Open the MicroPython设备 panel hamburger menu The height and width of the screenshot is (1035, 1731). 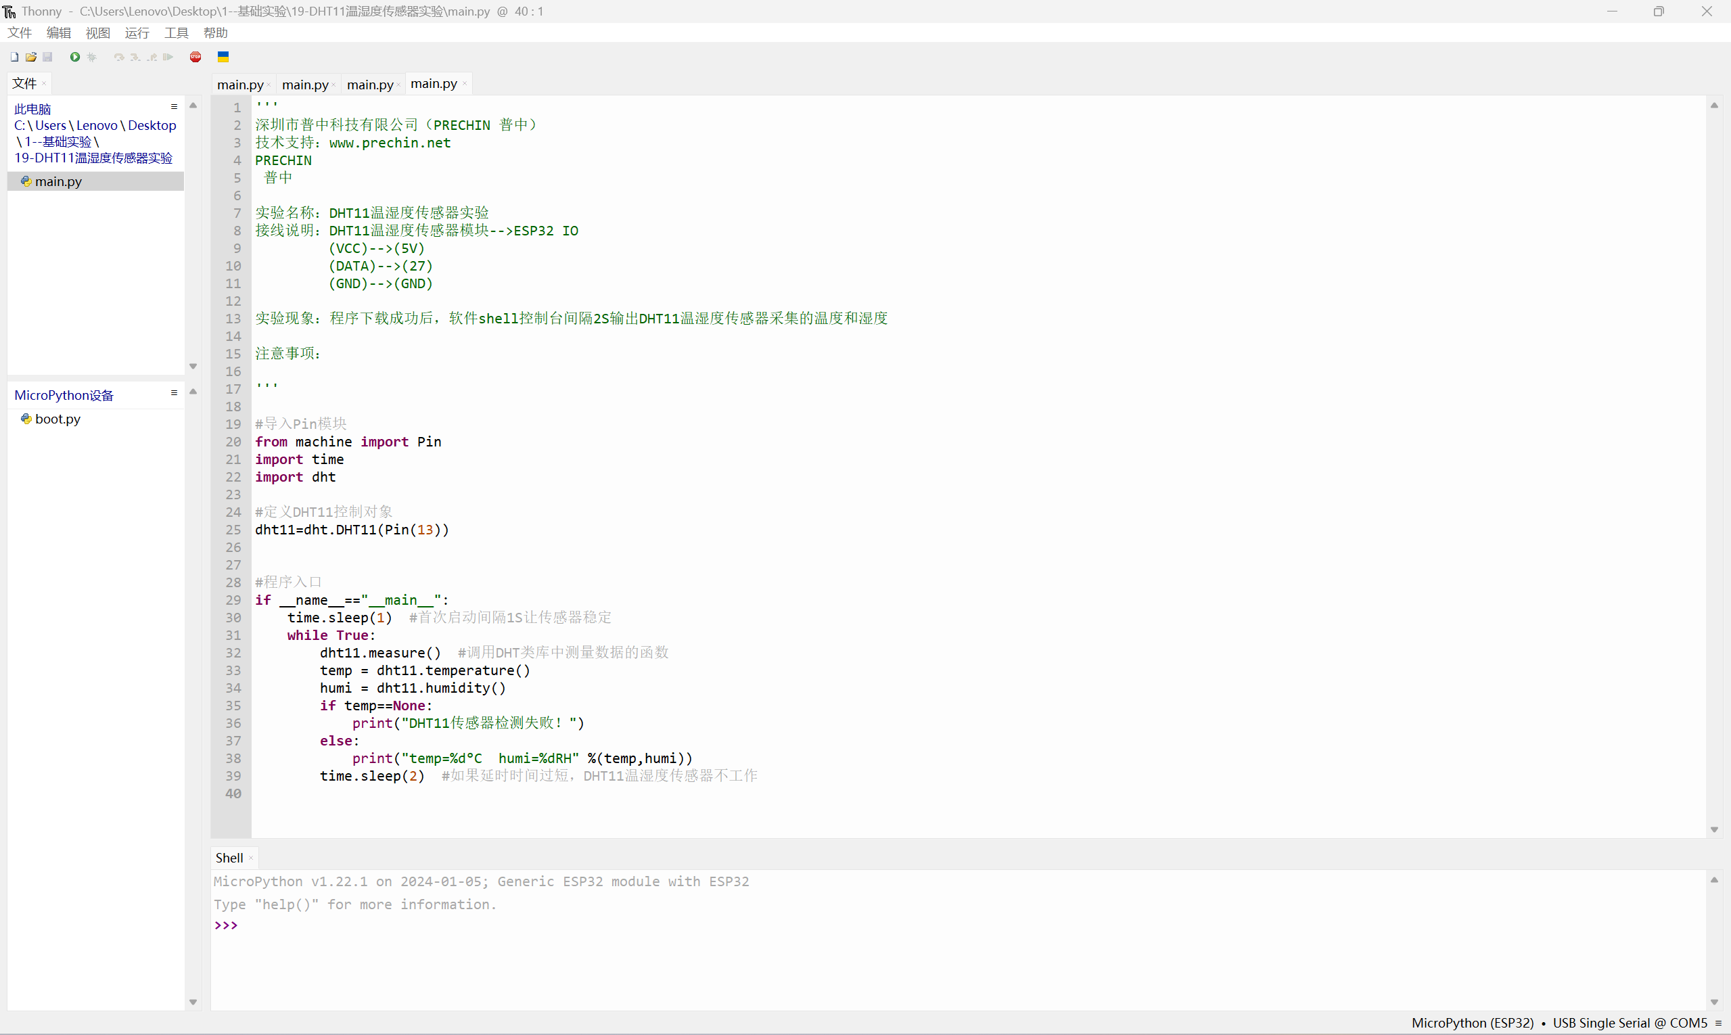point(175,393)
